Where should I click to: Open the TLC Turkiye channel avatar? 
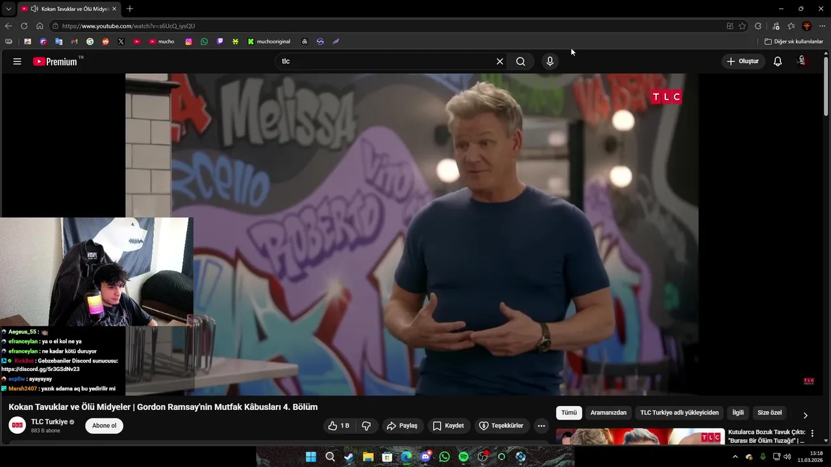pos(17,425)
